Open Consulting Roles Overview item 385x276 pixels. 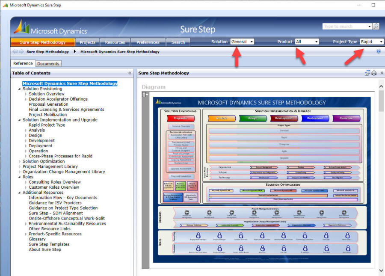(55, 182)
